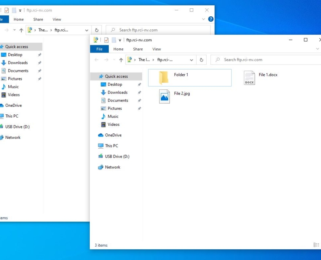Image resolution: width=321 pixels, height=260 pixels.
Task: Open Customize Quick Access Toolbar arrow in back window
Action: [20, 10]
